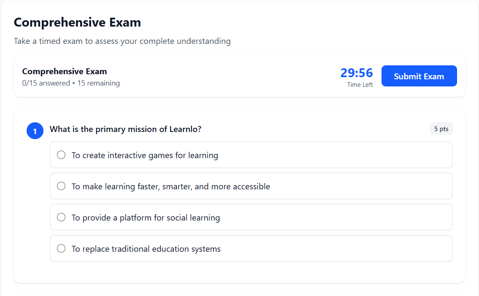Click the blue question number 1 badge
Image resolution: width=479 pixels, height=296 pixels.
(35, 131)
